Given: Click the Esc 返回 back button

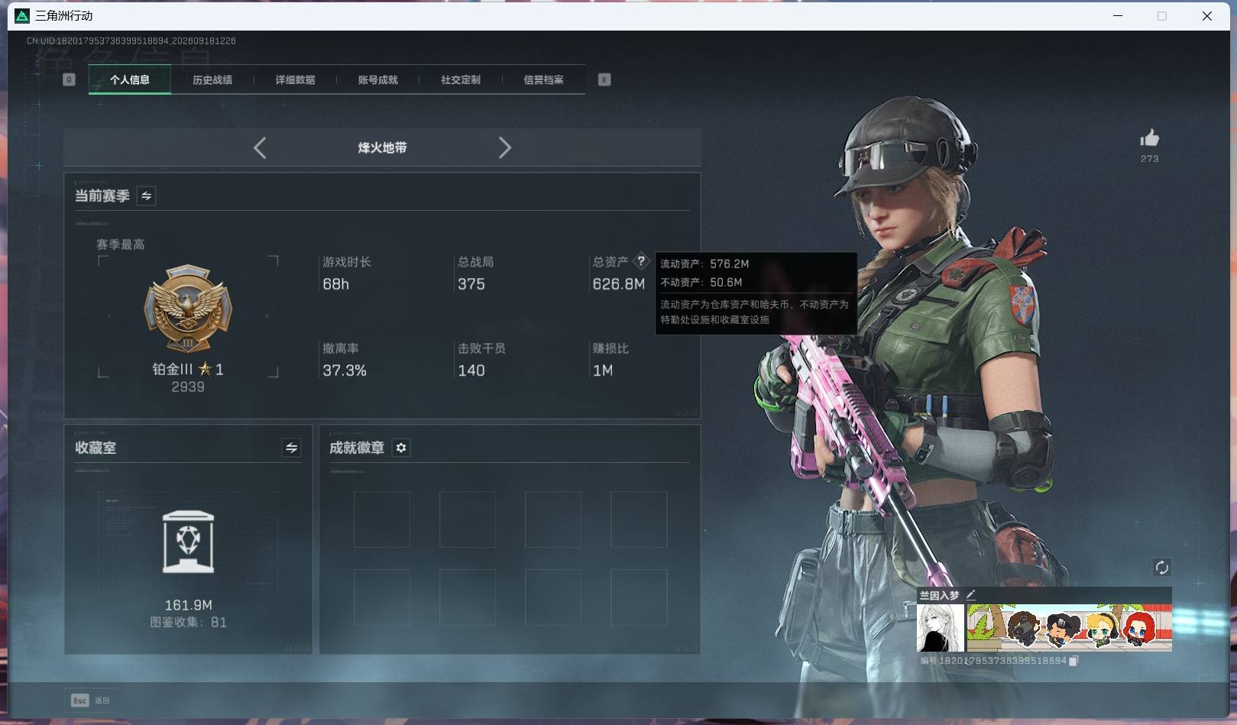Looking at the screenshot, I should point(91,700).
